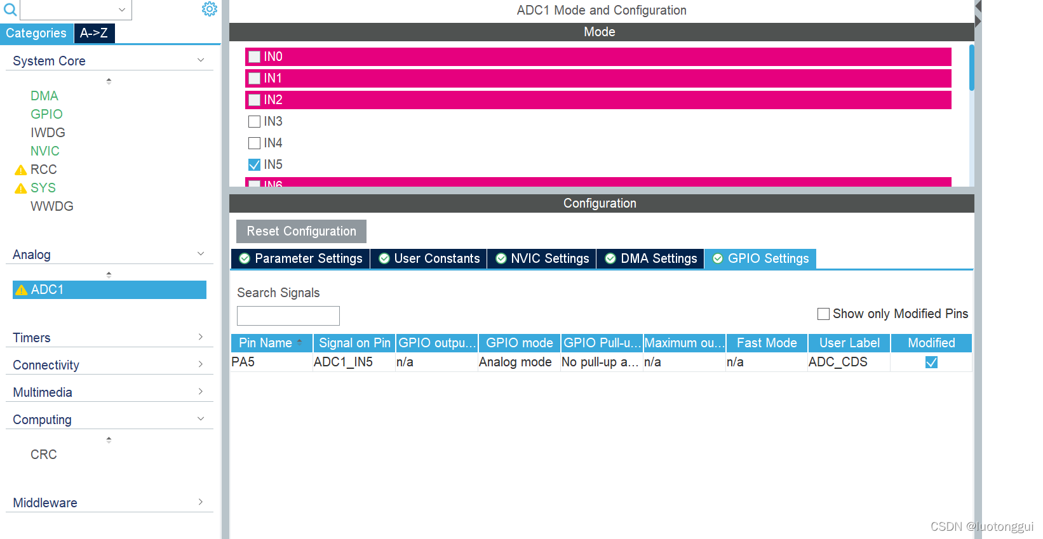Viewport: 1043px width, 539px height.
Task: Open the GPIO Settings tab
Action: 760,258
